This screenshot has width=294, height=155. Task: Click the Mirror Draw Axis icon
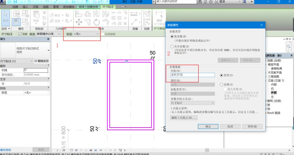pyautogui.click(x=106, y=14)
